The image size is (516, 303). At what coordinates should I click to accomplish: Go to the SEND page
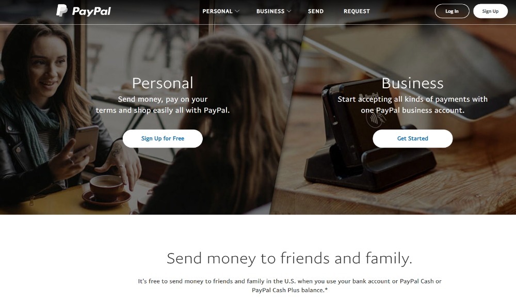tap(316, 11)
